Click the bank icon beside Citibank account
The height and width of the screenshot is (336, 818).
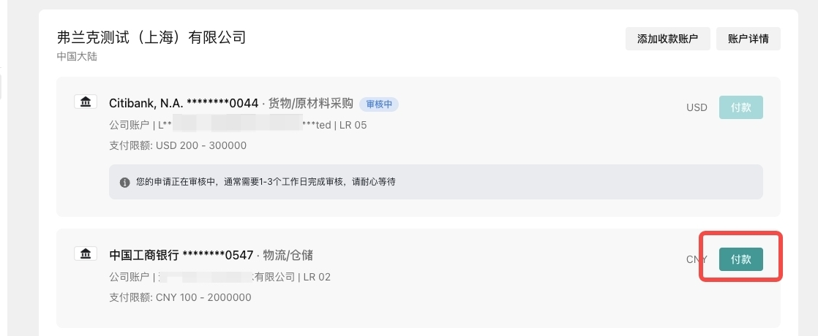[x=86, y=102]
